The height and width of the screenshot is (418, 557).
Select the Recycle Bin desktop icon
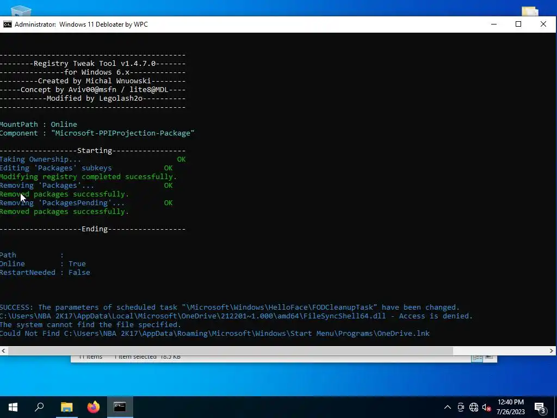coord(21,11)
